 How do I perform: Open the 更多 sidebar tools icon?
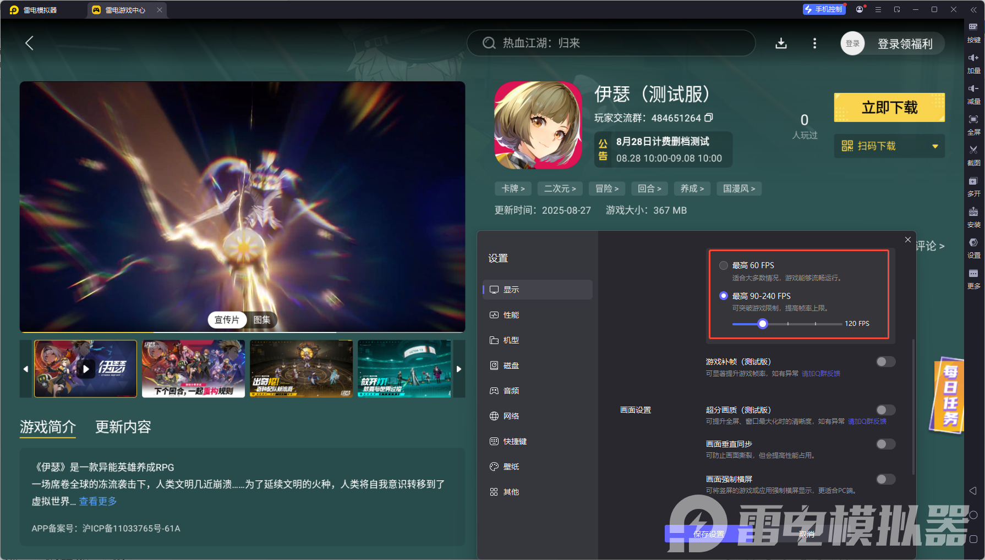[x=973, y=279]
